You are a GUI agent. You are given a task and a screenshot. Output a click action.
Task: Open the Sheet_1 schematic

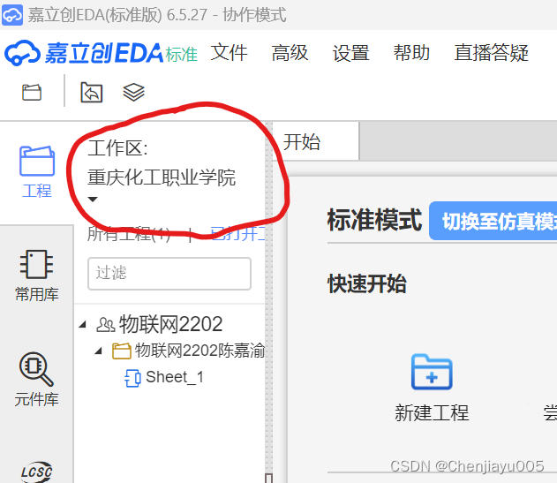pyautogui.click(x=175, y=377)
